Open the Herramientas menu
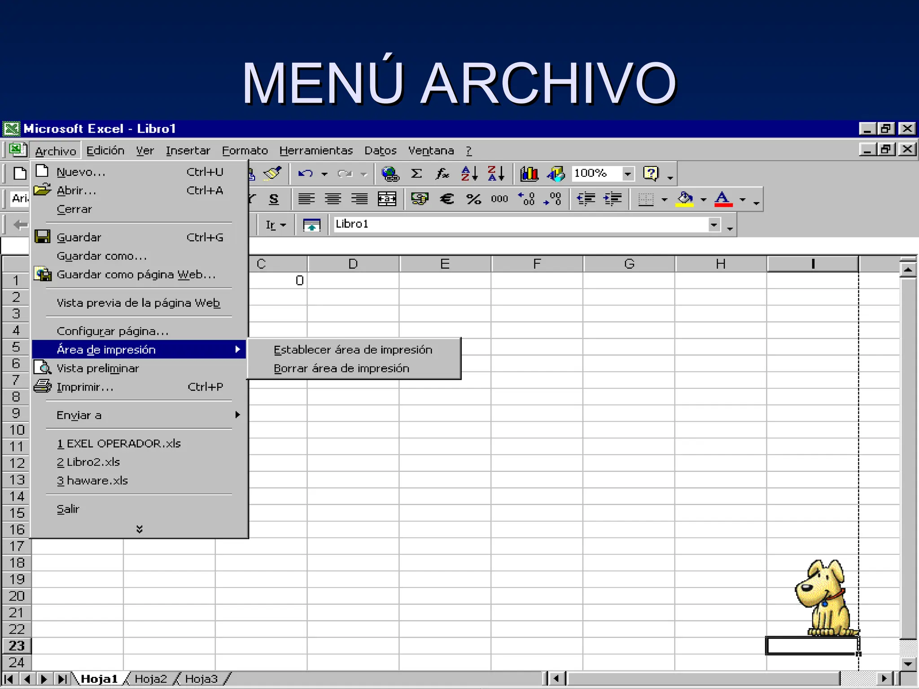This screenshot has height=689, width=919. click(316, 150)
